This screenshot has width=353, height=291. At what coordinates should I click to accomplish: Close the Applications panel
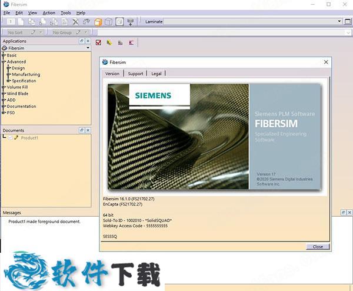88,41
